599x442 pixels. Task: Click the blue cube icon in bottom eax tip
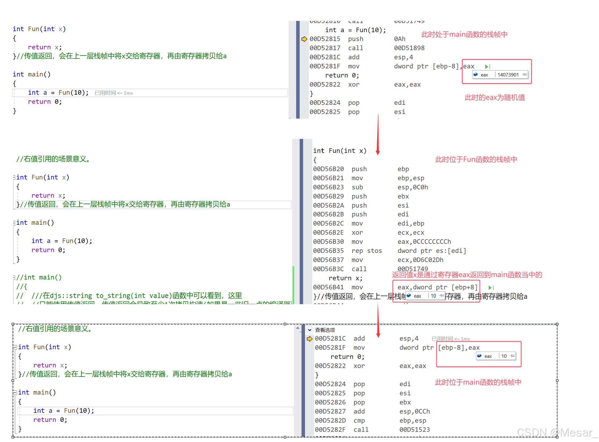click(x=479, y=356)
